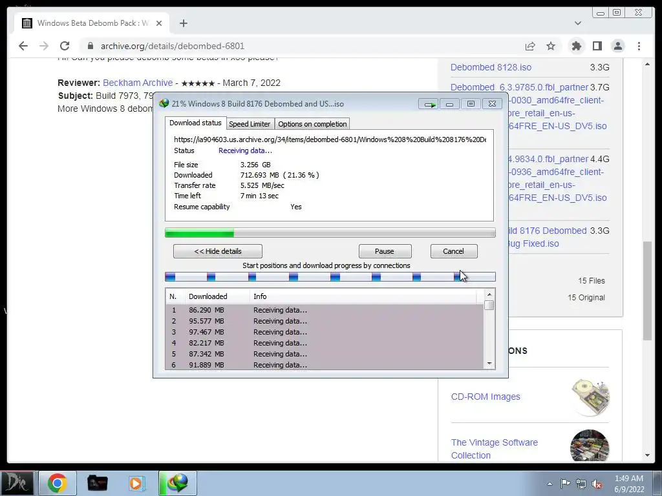The width and height of the screenshot is (662, 496).
Task: Click the connections list scroll down arrow
Action: (489, 364)
